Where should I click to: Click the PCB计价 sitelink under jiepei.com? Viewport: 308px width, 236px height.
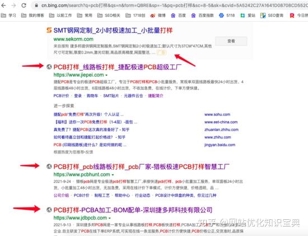(x=61, y=96)
